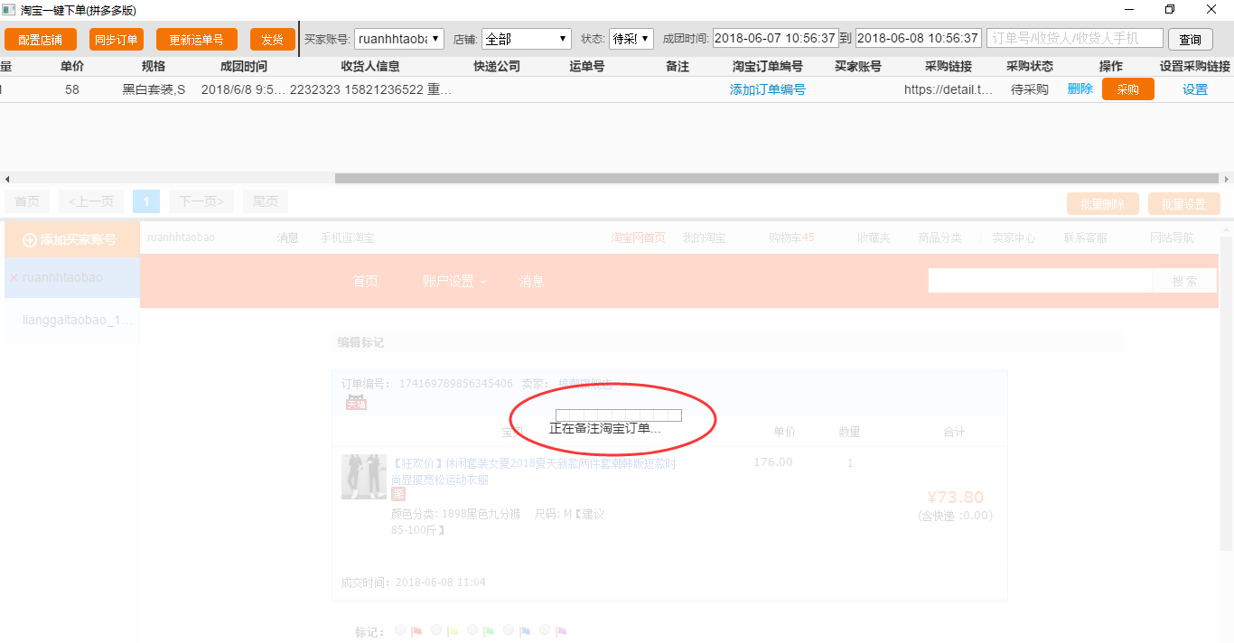Open 购物车 in the top site menu

click(791, 238)
